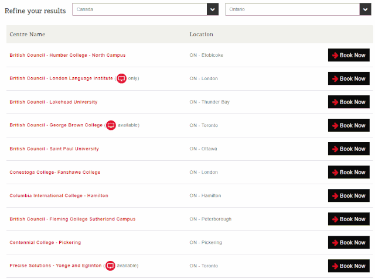
Task: Open British Council Lakehead University link
Action: 53,102
